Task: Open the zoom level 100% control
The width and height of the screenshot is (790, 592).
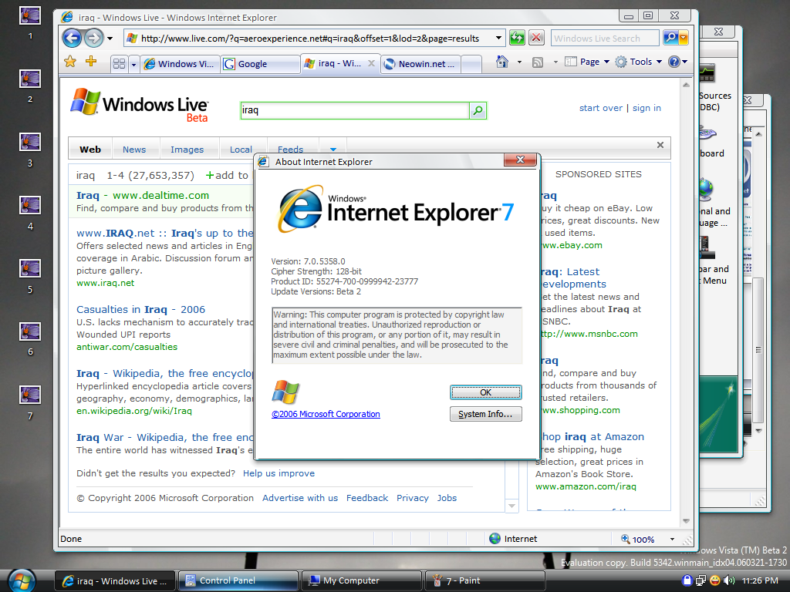Action: coord(640,539)
